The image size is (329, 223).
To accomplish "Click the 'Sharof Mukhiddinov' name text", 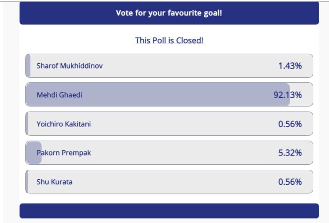I will coord(69,66).
